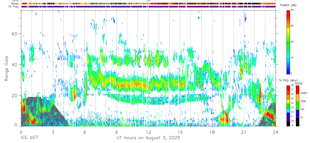
Task: Click the TX FRQ (MHz) color scale
Action: click(288, 106)
